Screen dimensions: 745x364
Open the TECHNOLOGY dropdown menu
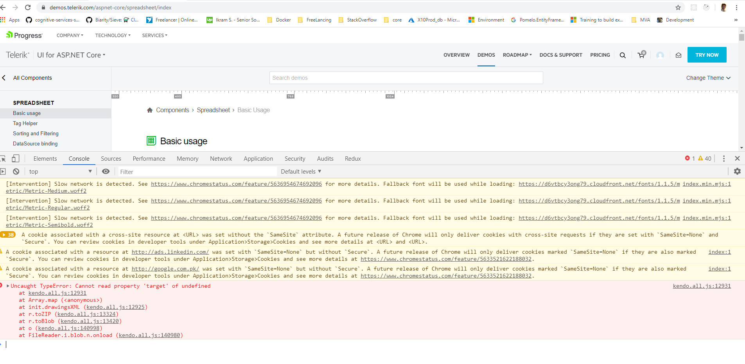pyautogui.click(x=113, y=35)
